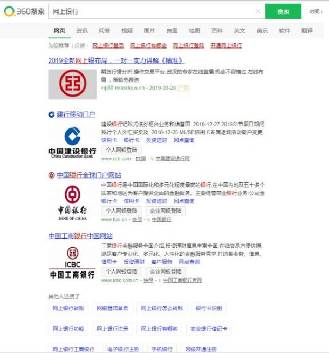This screenshot has width=329, height=353.
Task: Open suggested search 网上银行登录
Action: (108, 46)
